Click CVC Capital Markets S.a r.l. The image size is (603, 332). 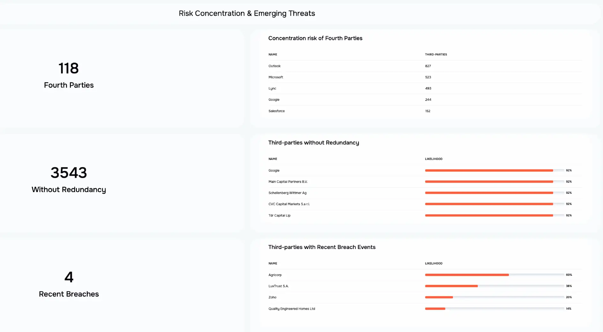(x=289, y=204)
